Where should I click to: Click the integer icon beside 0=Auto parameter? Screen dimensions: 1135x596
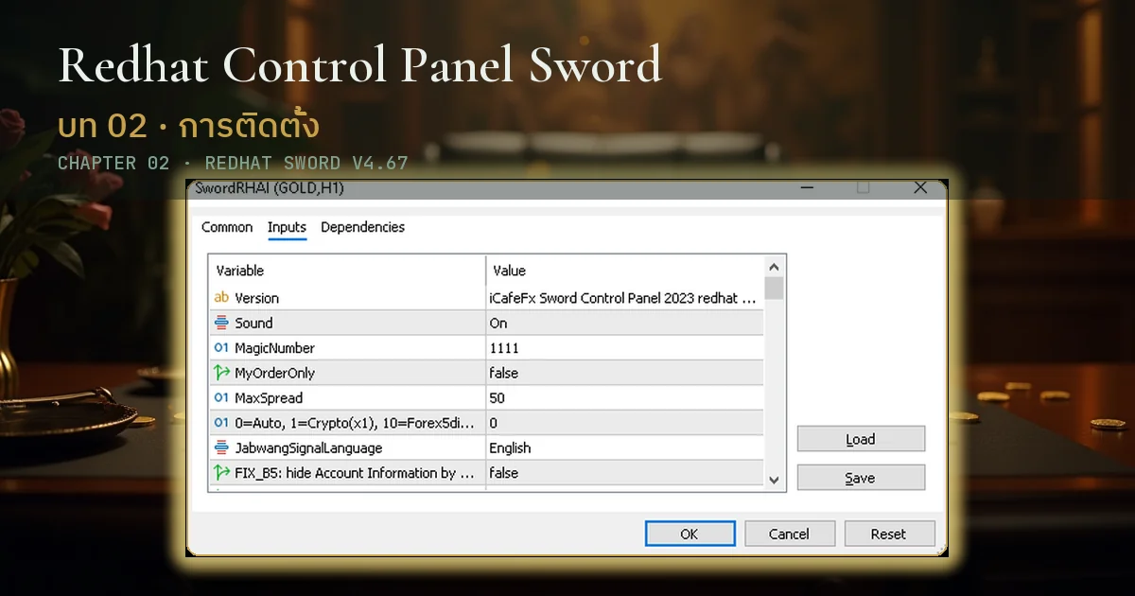click(x=221, y=423)
